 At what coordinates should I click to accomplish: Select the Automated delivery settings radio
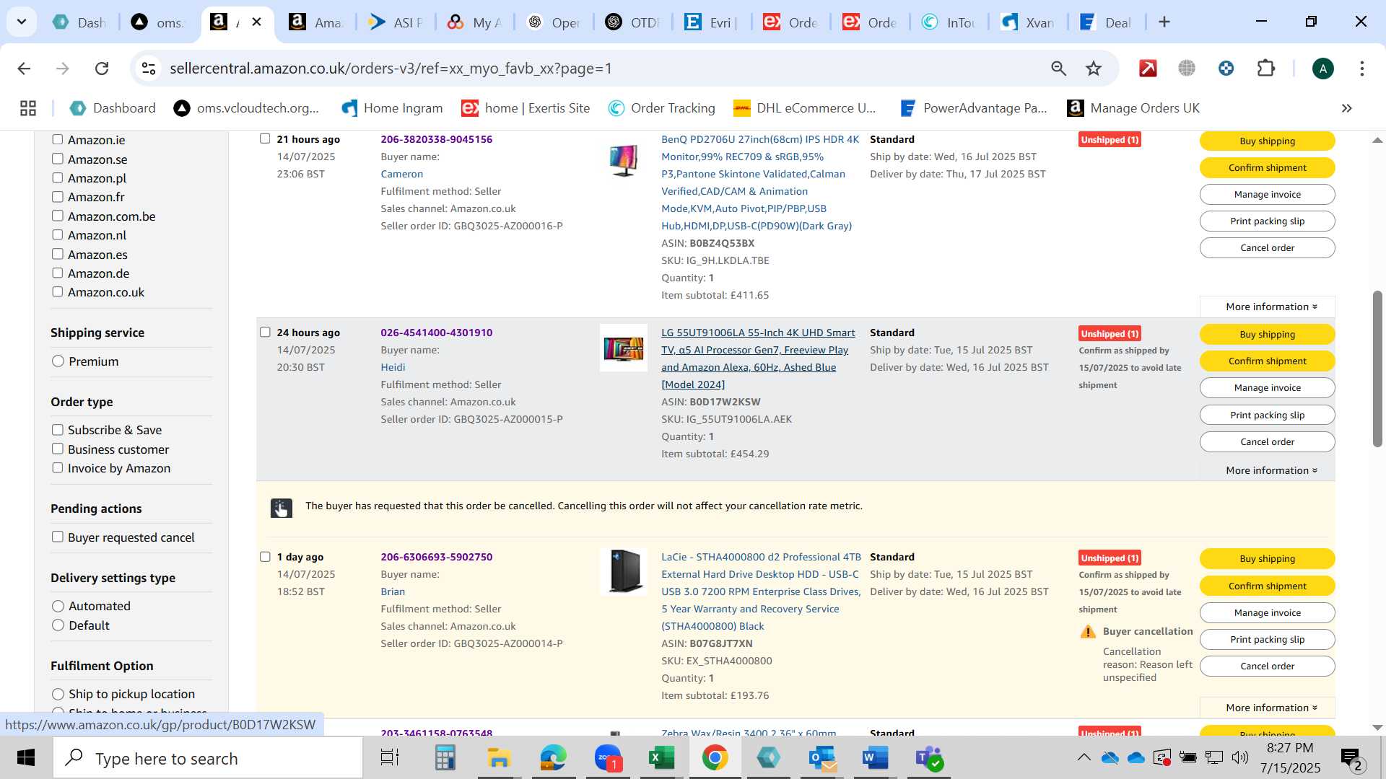point(58,606)
